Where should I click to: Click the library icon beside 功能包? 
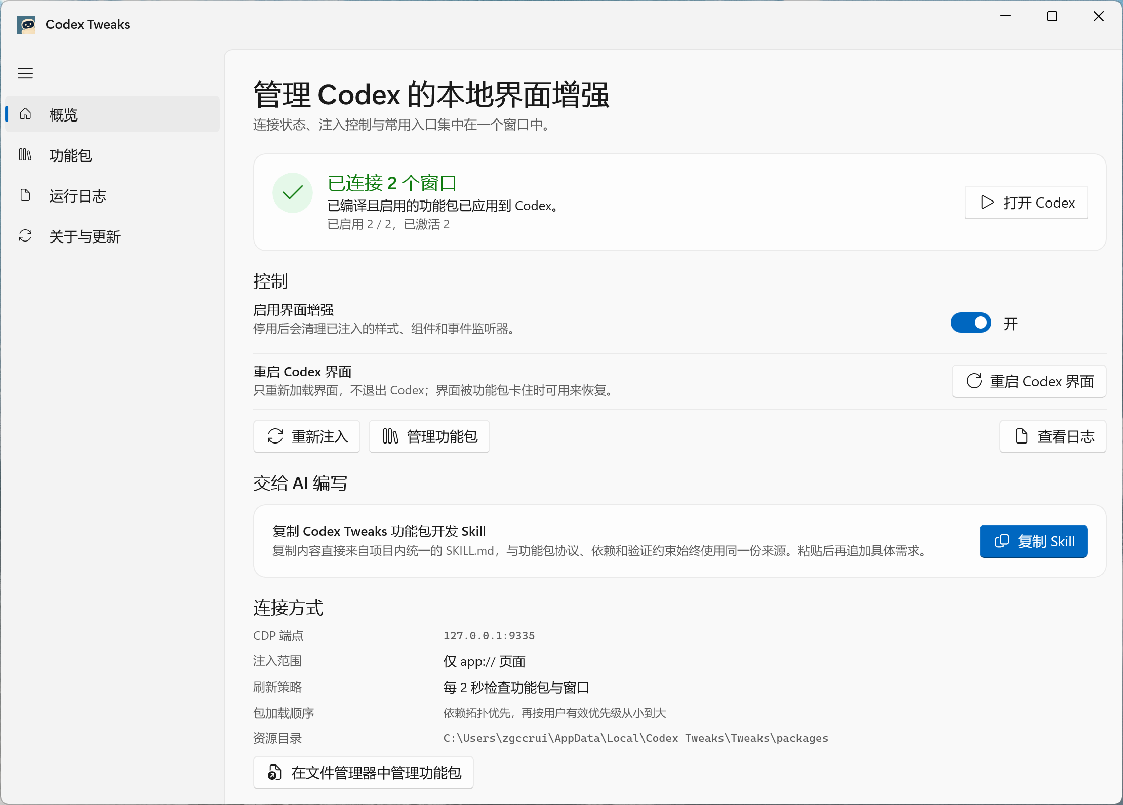tap(25, 154)
